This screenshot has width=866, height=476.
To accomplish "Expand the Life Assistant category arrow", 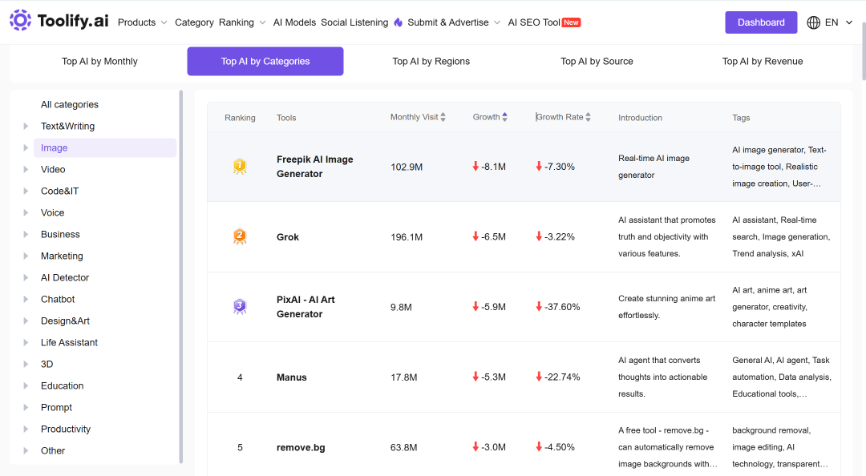I will (x=26, y=342).
